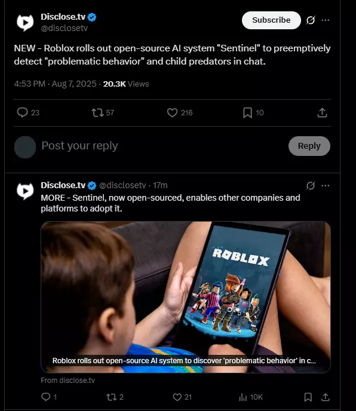This screenshot has width=356, height=411.
Task: Open more options on the MORE reply
Action: (326, 186)
